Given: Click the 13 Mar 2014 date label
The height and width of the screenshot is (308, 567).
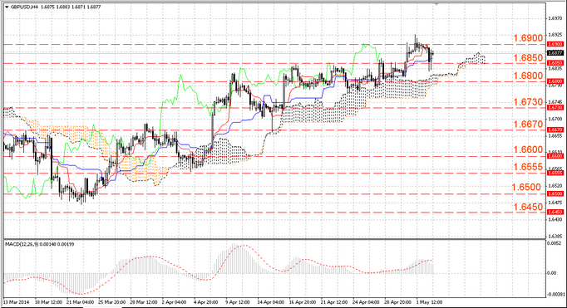Looking at the screenshot, I should 17,302.
